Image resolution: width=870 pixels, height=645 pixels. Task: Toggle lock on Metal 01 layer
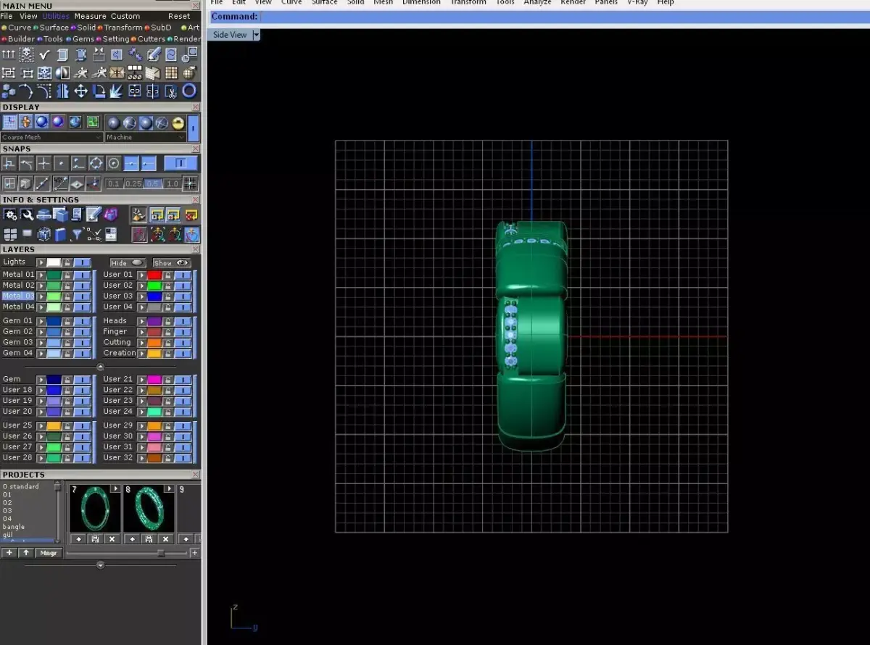[x=67, y=275]
